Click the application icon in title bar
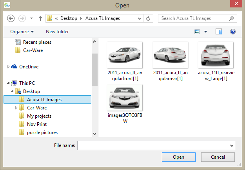This screenshot has height=170, width=245. point(7,5)
